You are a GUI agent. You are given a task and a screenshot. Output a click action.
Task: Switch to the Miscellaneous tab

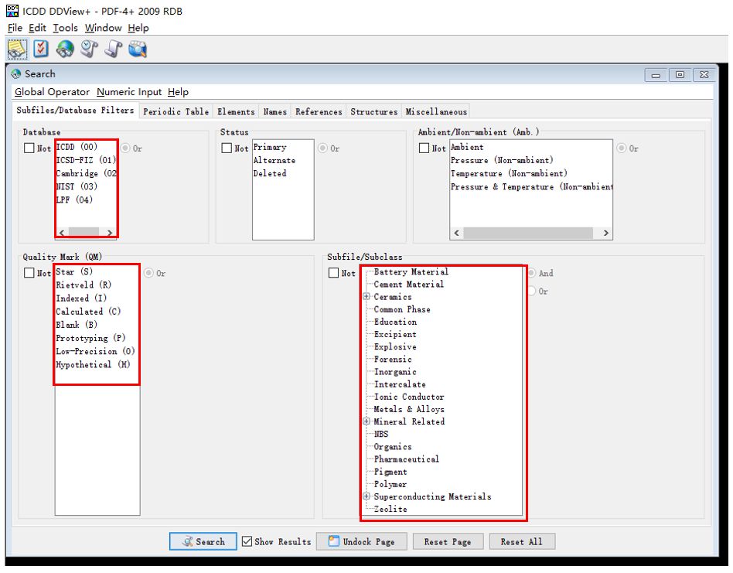(x=436, y=111)
